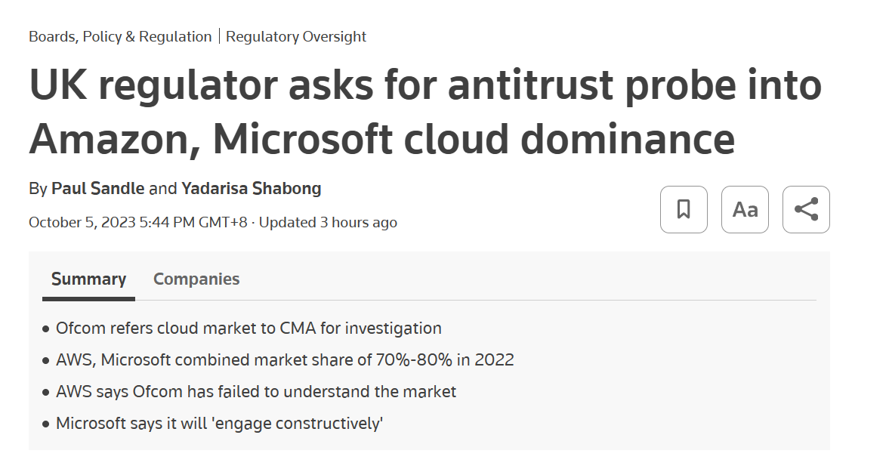Viewport: 889px width, 475px height.
Task: Select the bullet about 70%-80% market share
Action: 285,360
